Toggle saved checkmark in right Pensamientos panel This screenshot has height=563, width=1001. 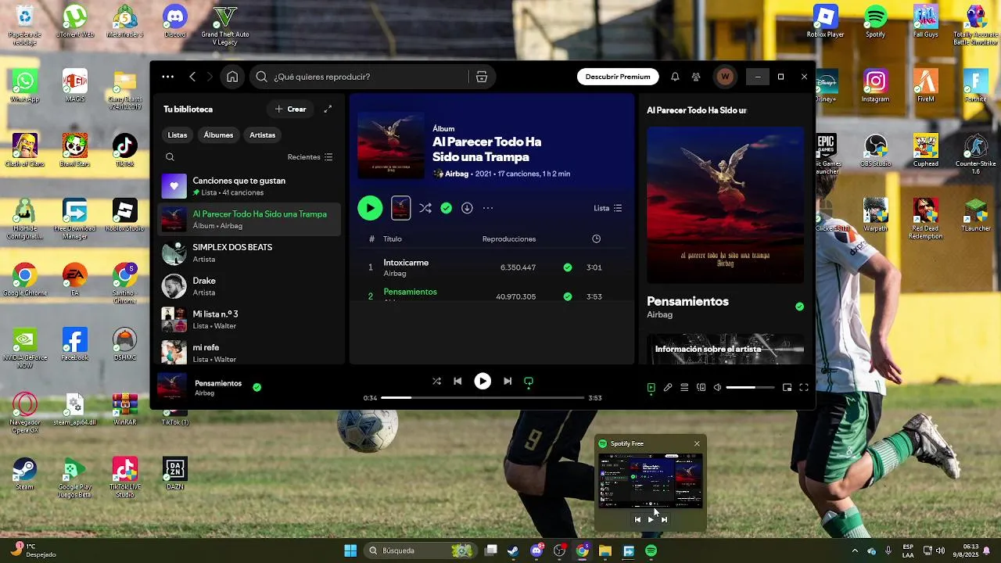point(799,307)
